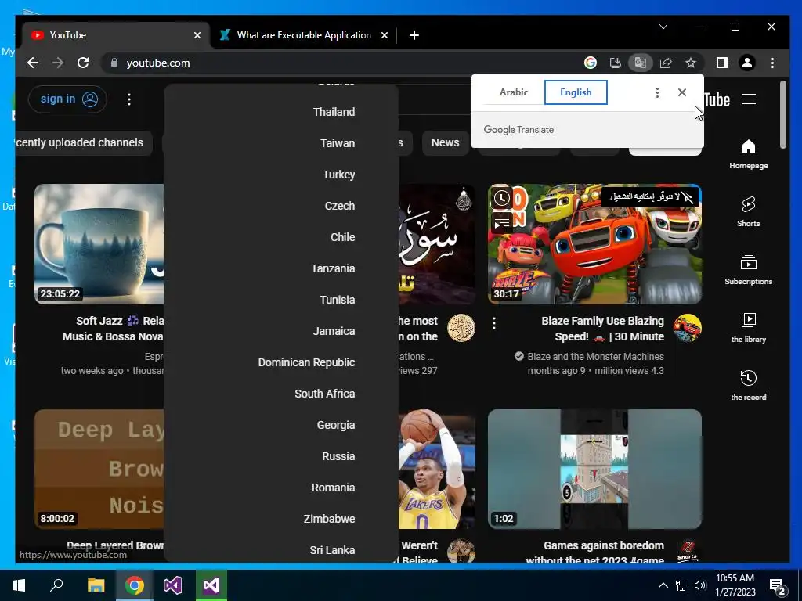
Task: Click the sign in button
Action: [67, 99]
